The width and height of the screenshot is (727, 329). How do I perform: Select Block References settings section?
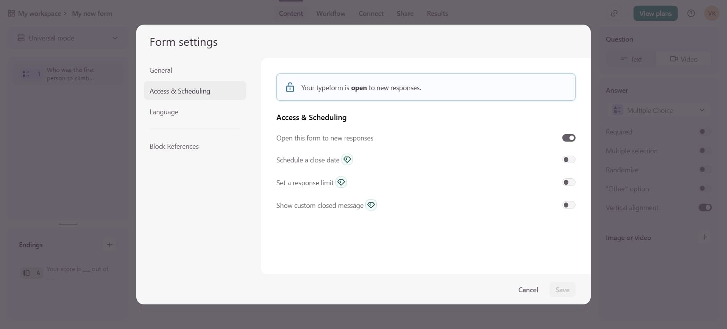tap(195, 146)
